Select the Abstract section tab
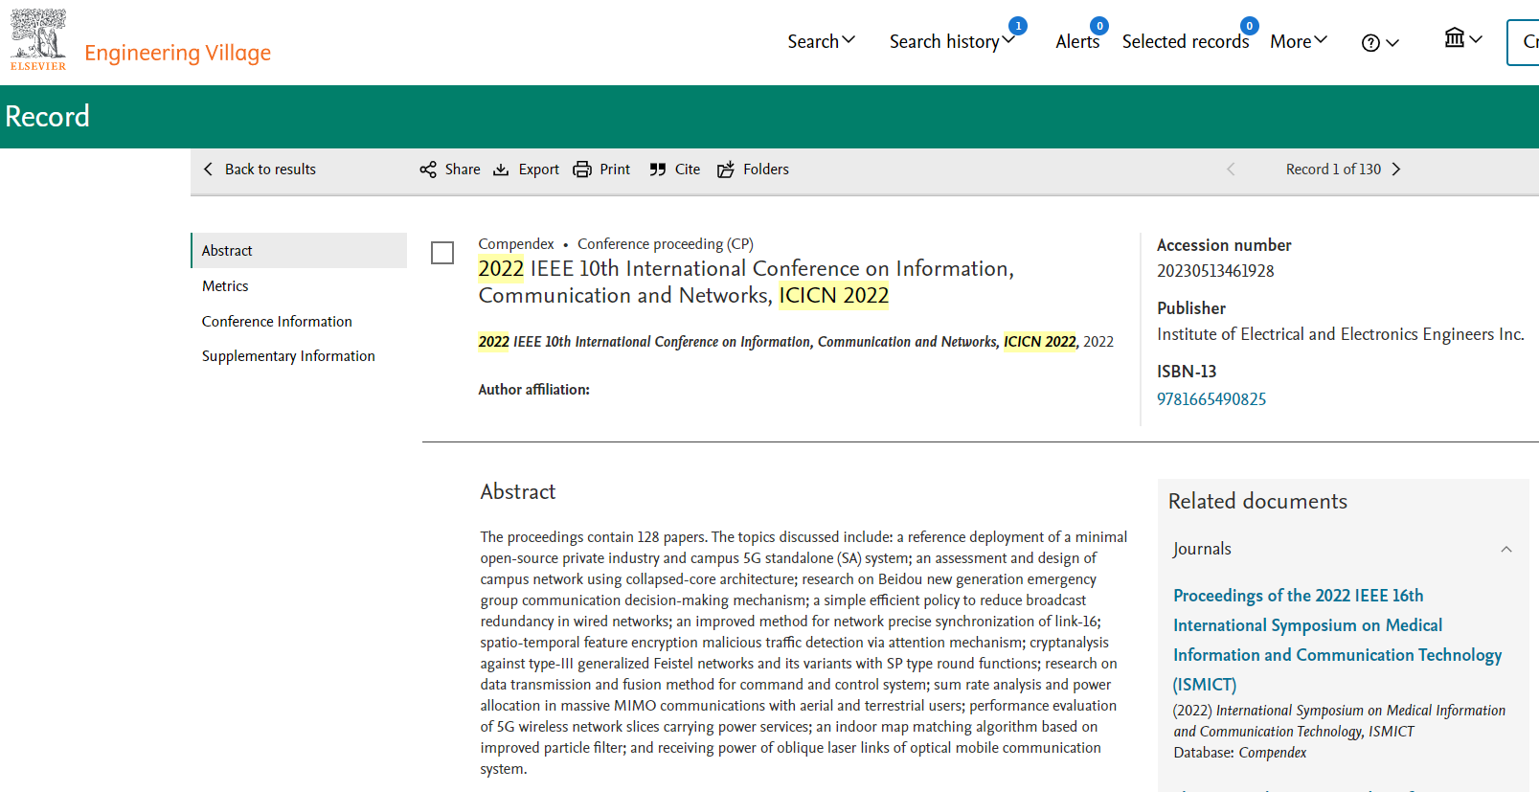This screenshot has width=1539, height=792. coord(299,251)
